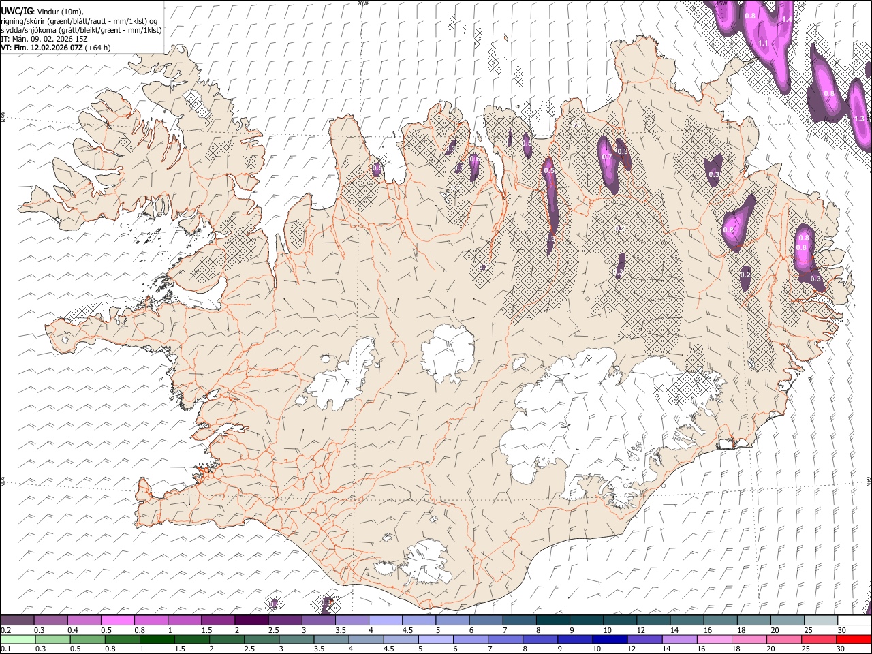This screenshot has width=872, height=654.
Task: Click the '0.1' legend label in bottom row
Action: pos(5,649)
